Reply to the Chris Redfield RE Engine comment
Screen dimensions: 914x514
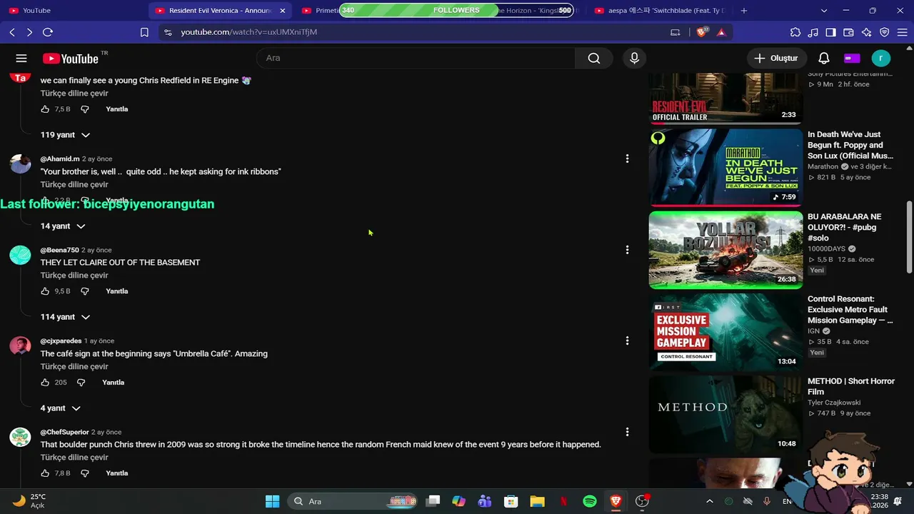(117, 109)
